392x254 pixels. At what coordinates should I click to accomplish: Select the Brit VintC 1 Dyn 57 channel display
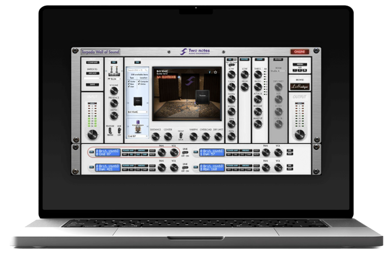point(212,153)
